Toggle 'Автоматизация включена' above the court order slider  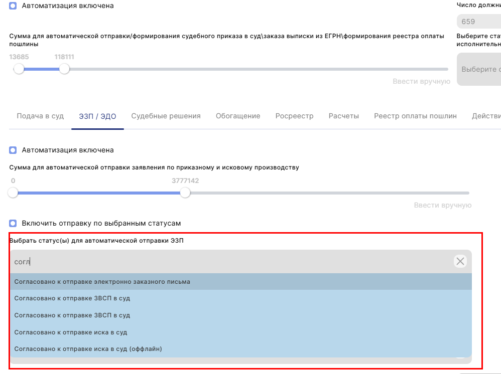[13, 6]
